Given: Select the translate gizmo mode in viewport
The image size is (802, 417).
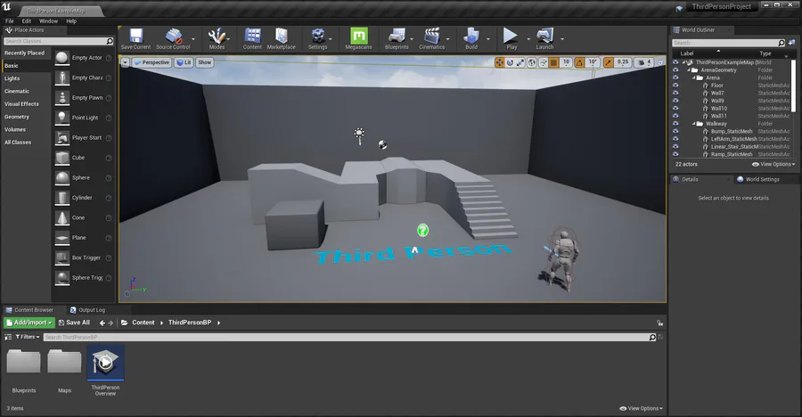Looking at the screenshot, I should 500,62.
